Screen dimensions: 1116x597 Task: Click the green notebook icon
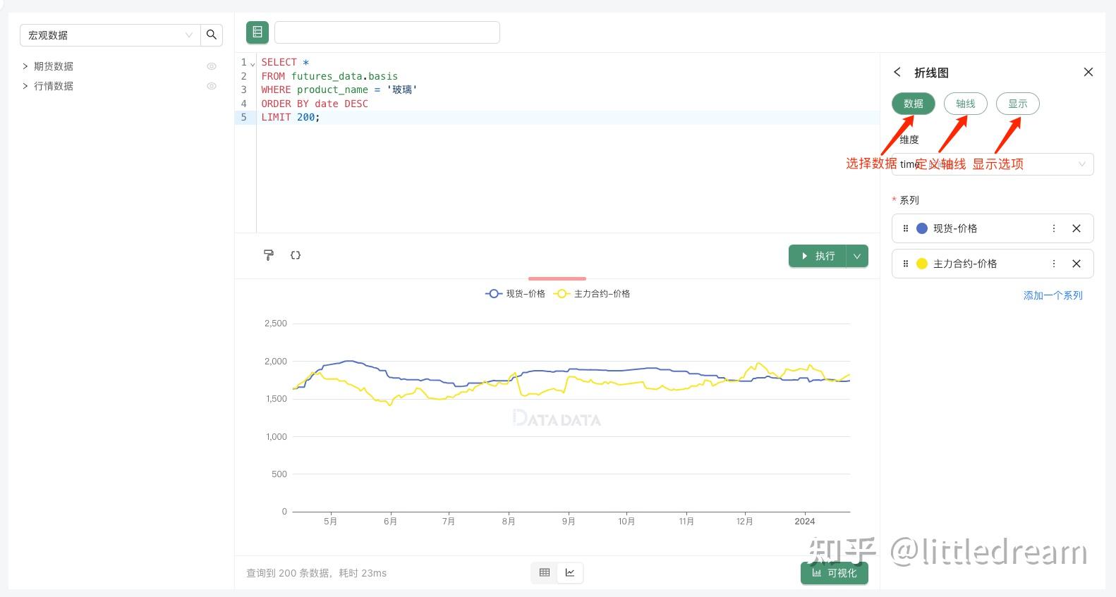(257, 32)
